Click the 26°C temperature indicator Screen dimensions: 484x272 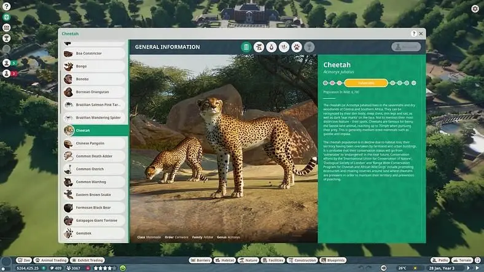[x=402, y=268]
